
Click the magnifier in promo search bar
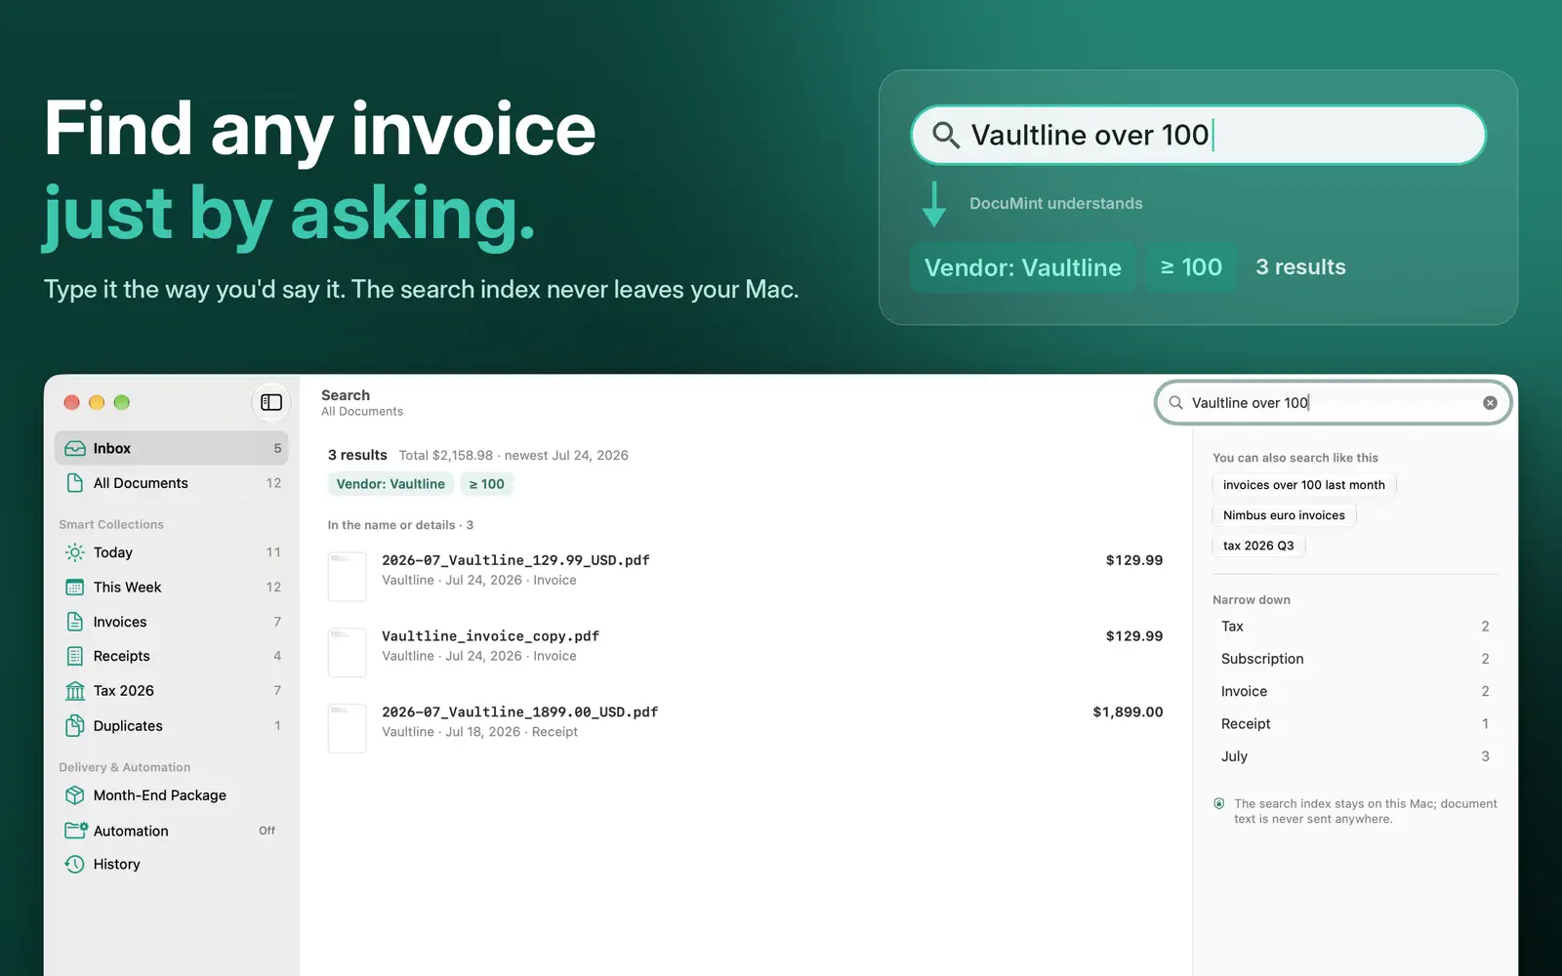(x=945, y=135)
